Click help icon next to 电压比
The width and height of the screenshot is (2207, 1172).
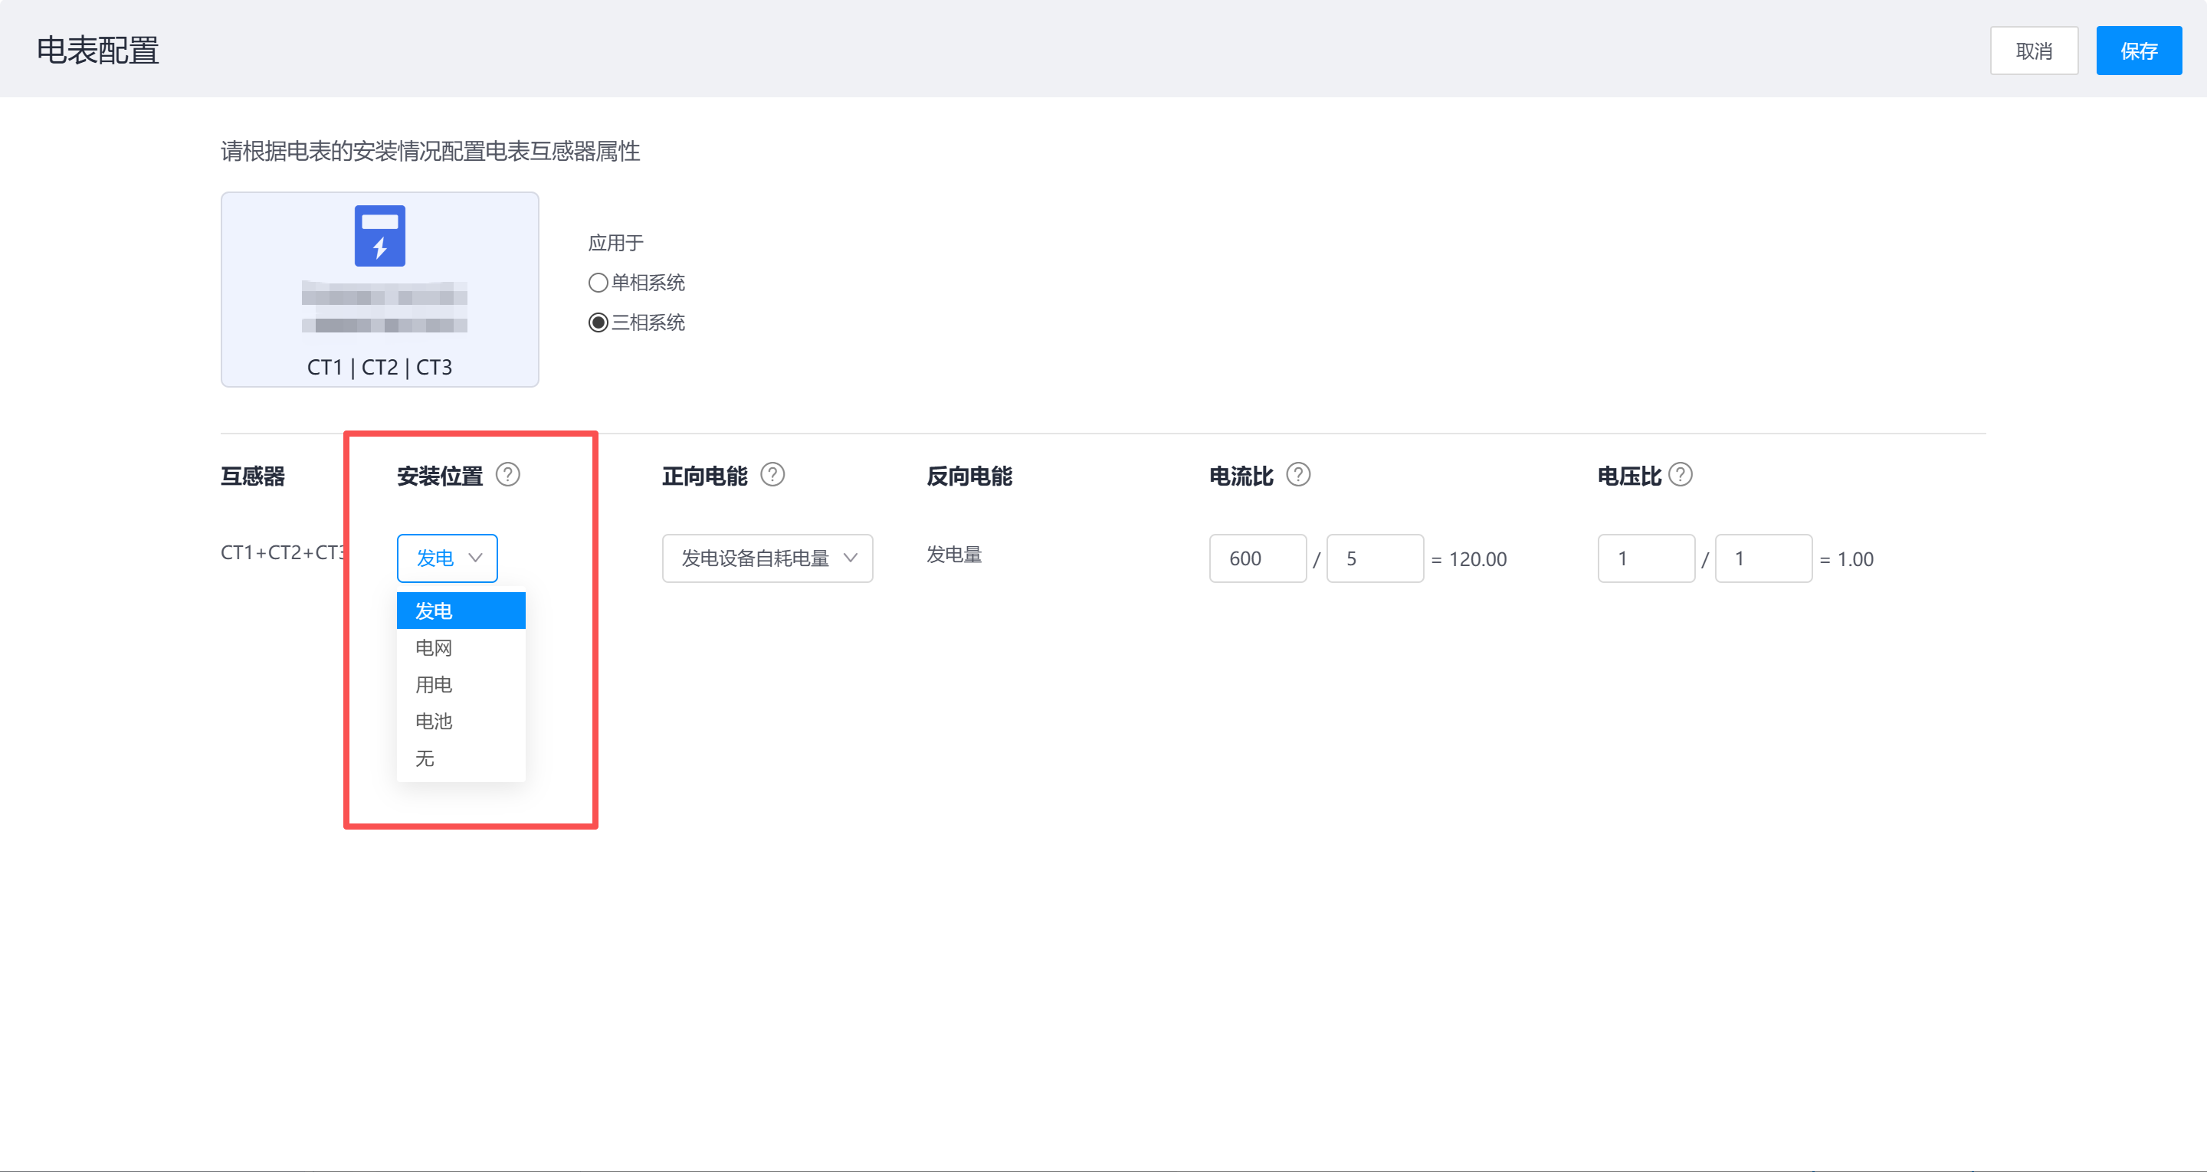tap(1680, 475)
